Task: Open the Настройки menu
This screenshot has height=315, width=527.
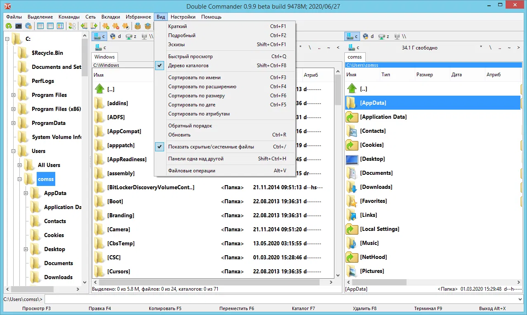Action: pos(183,17)
